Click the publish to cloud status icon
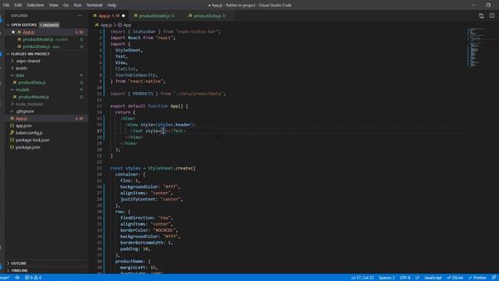This screenshot has width=499, height=281. pyautogui.click(x=17, y=278)
